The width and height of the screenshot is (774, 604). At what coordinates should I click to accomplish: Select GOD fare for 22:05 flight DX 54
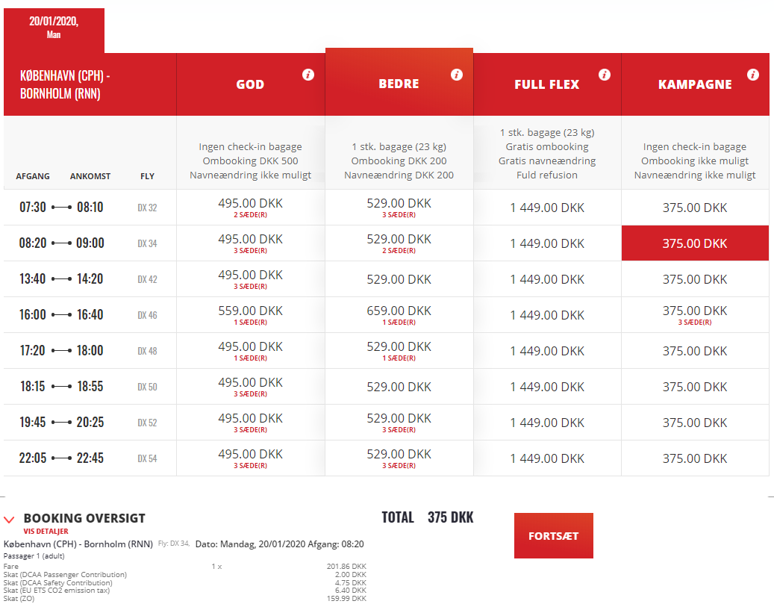click(250, 458)
